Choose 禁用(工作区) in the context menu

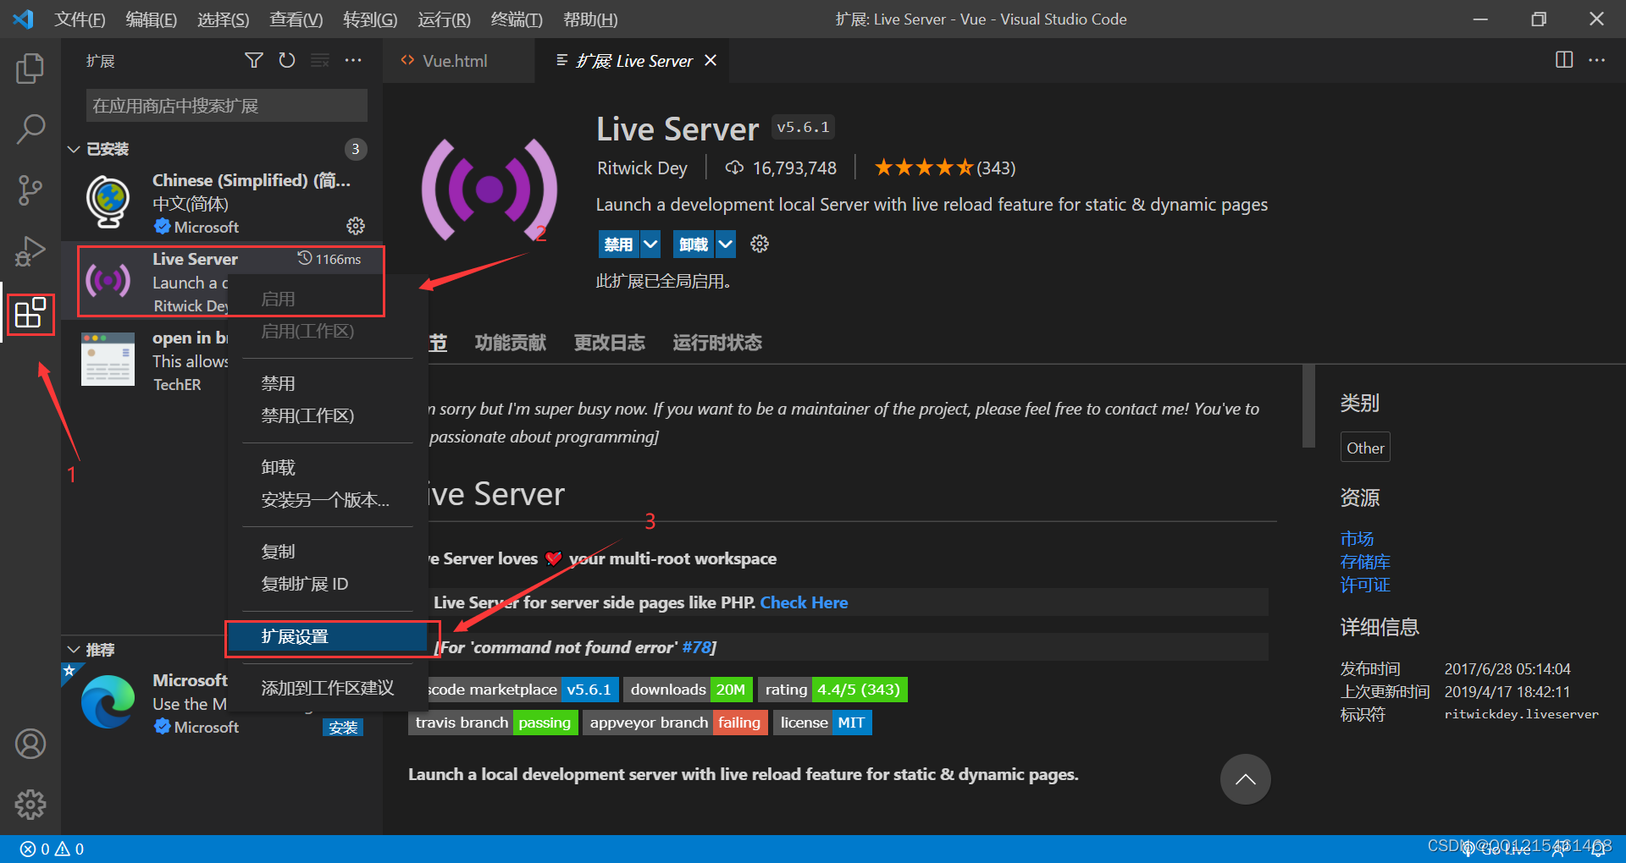pos(328,415)
